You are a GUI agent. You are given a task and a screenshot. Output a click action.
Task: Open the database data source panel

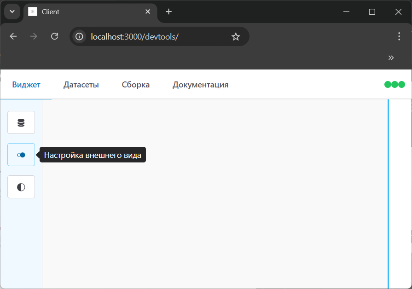[x=21, y=122]
